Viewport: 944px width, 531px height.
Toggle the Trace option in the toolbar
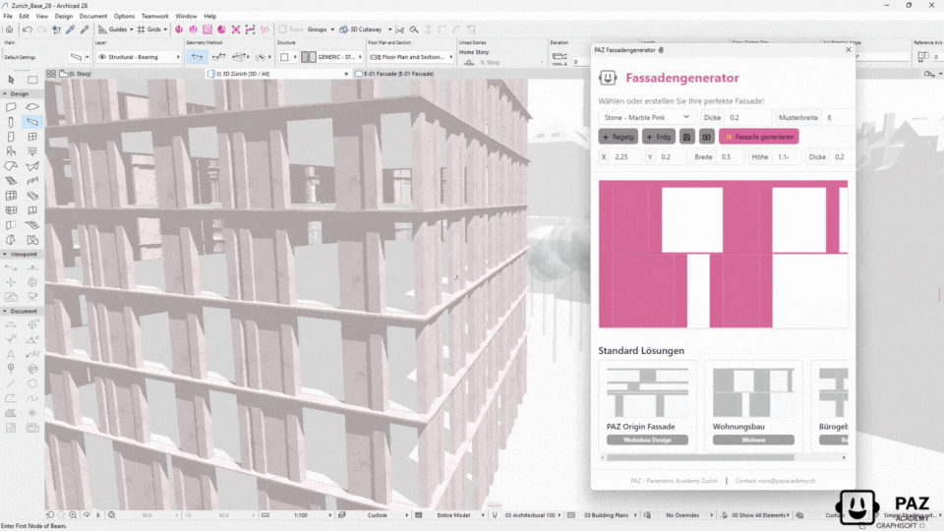(x=291, y=29)
